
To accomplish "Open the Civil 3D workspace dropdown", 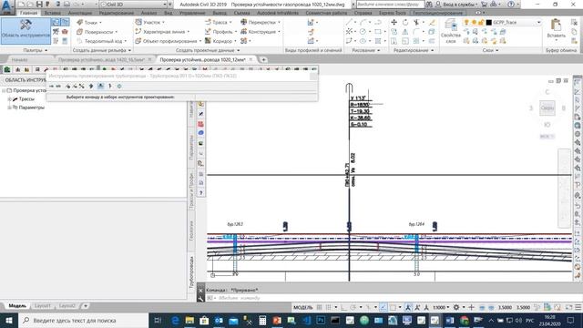I will (133, 5).
